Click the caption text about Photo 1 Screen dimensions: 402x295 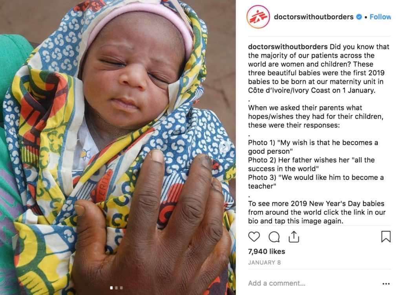click(313, 147)
